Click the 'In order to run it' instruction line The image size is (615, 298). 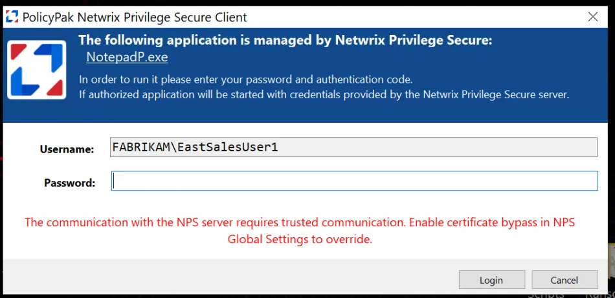click(x=245, y=80)
